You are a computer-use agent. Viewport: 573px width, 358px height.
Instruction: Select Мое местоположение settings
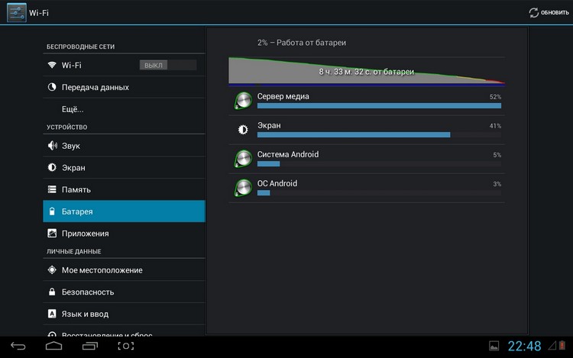click(124, 270)
